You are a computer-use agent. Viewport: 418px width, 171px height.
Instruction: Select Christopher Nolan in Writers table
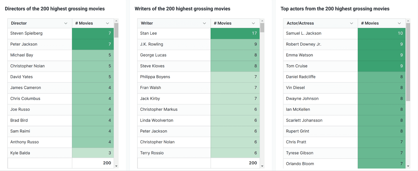[x=174, y=142]
